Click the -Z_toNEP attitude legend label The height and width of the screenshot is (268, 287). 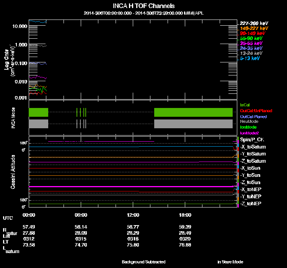251,204
